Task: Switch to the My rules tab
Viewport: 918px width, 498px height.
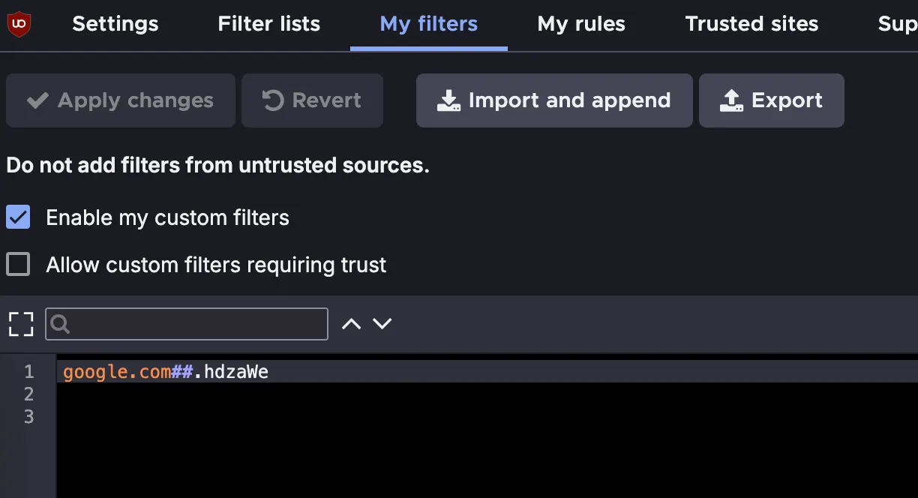Action: pyautogui.click(x=580, y=23)
